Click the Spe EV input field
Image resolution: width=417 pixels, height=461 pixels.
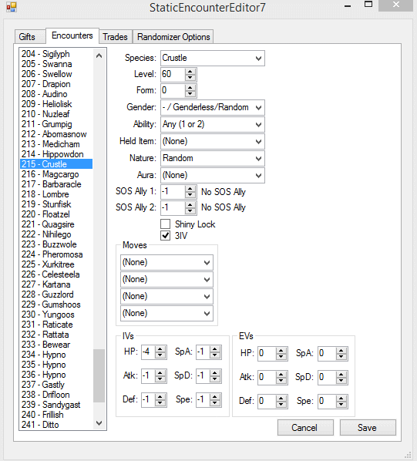[x=327, y=402]
